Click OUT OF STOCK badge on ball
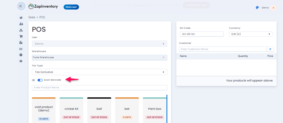This screenshot has width=283, height=123. click(99, 117)
